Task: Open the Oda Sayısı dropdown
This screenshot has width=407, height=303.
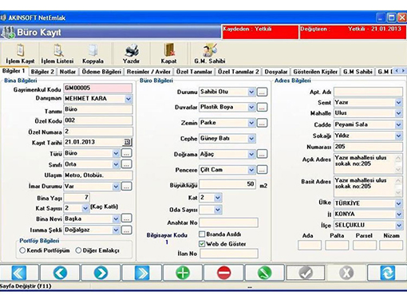Action: pos(218,210)
